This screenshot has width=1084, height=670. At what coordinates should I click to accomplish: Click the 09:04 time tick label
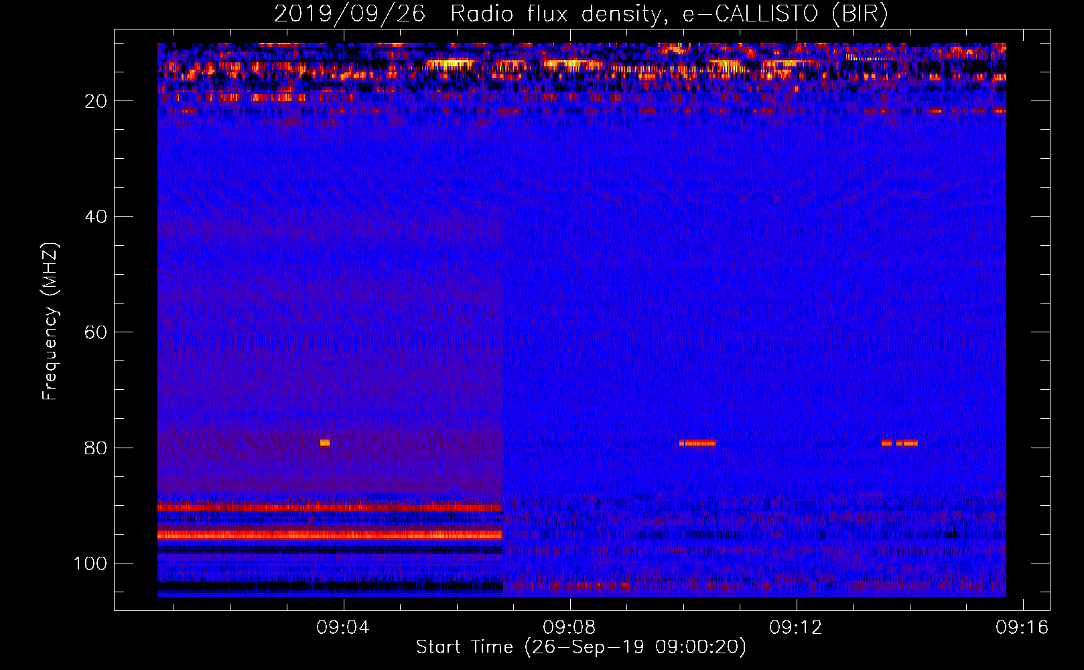(343, 628)
